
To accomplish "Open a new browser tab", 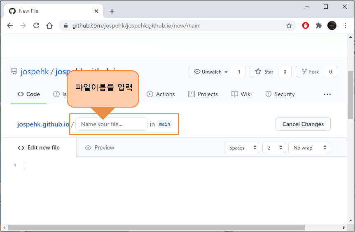I will coord(112,11).
